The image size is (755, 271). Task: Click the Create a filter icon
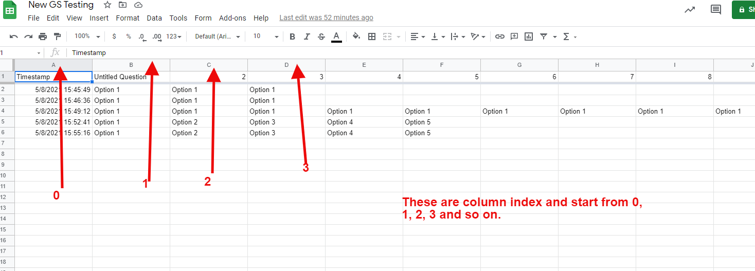(x=544, y=37)
